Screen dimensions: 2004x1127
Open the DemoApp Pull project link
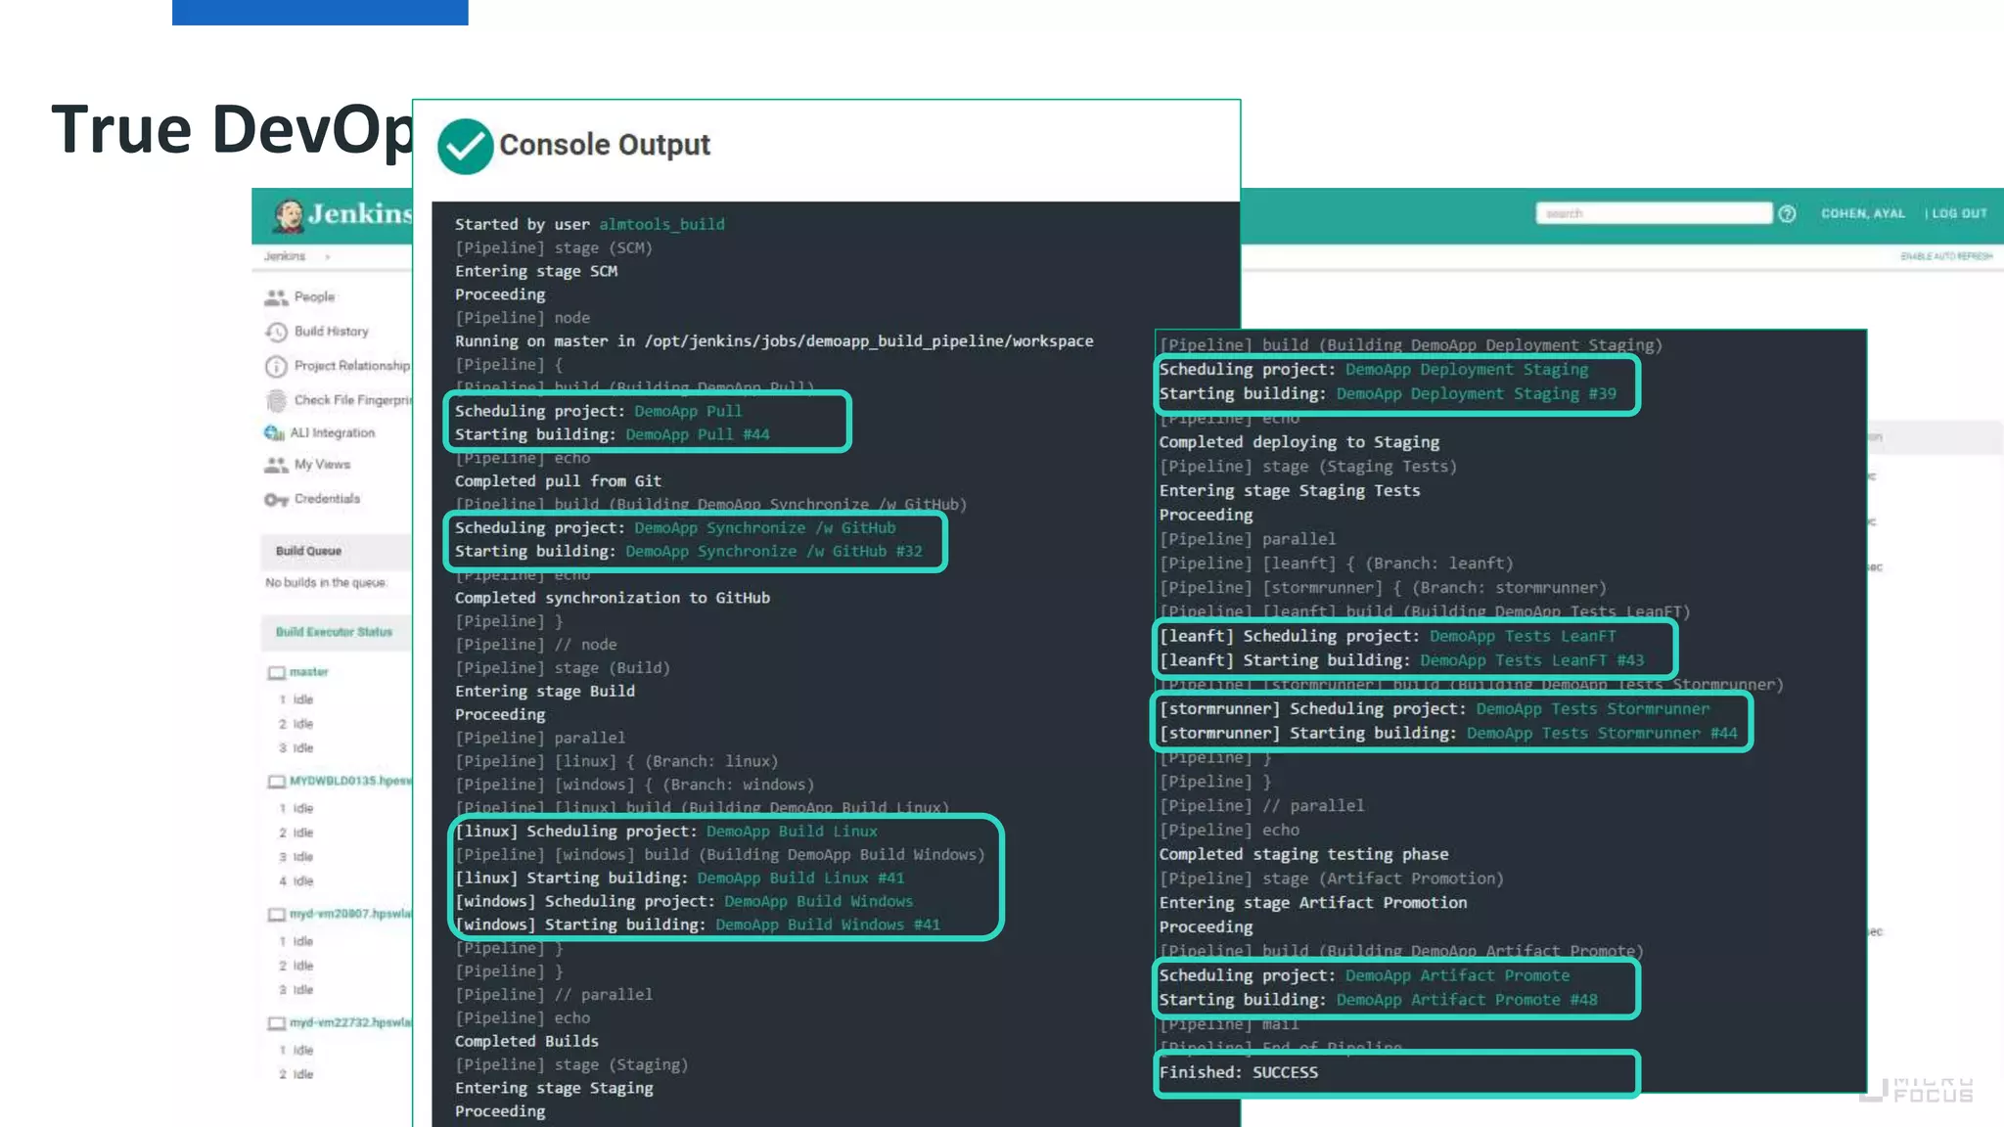(688, 411)
